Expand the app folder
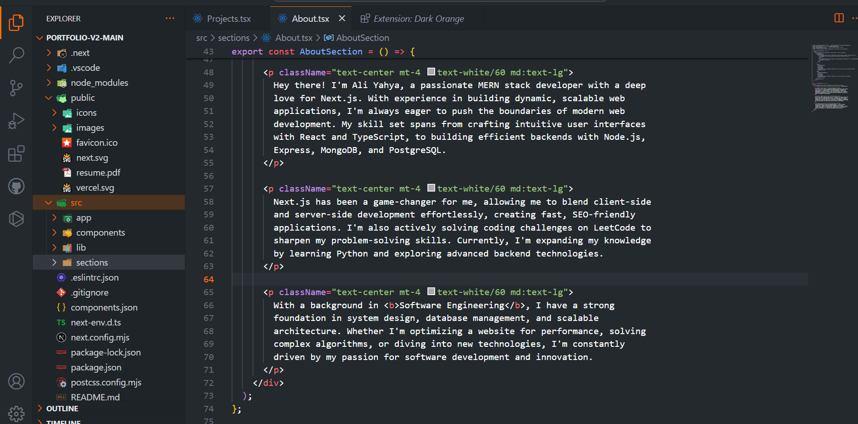858x424 pixels. tap(54, 218)
